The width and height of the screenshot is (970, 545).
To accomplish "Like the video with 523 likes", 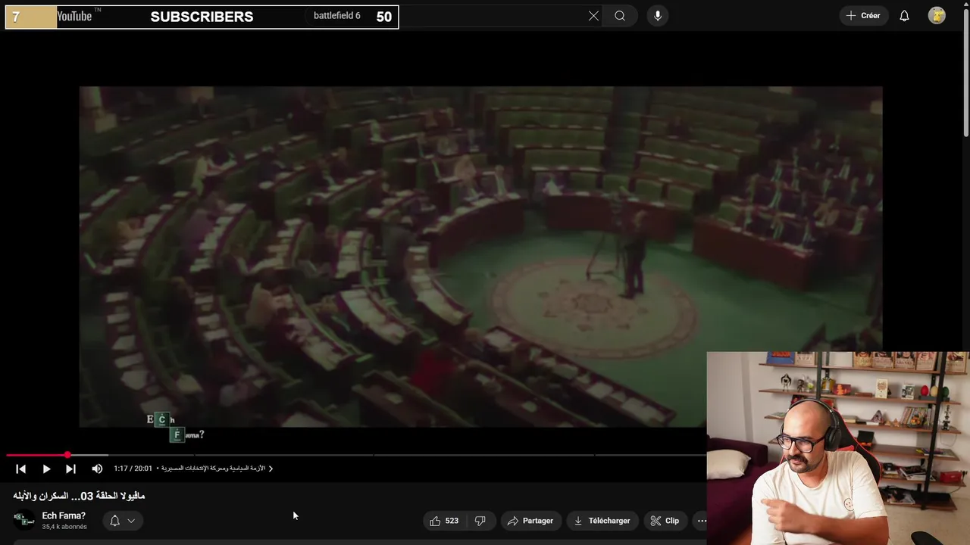I will 444,521.
